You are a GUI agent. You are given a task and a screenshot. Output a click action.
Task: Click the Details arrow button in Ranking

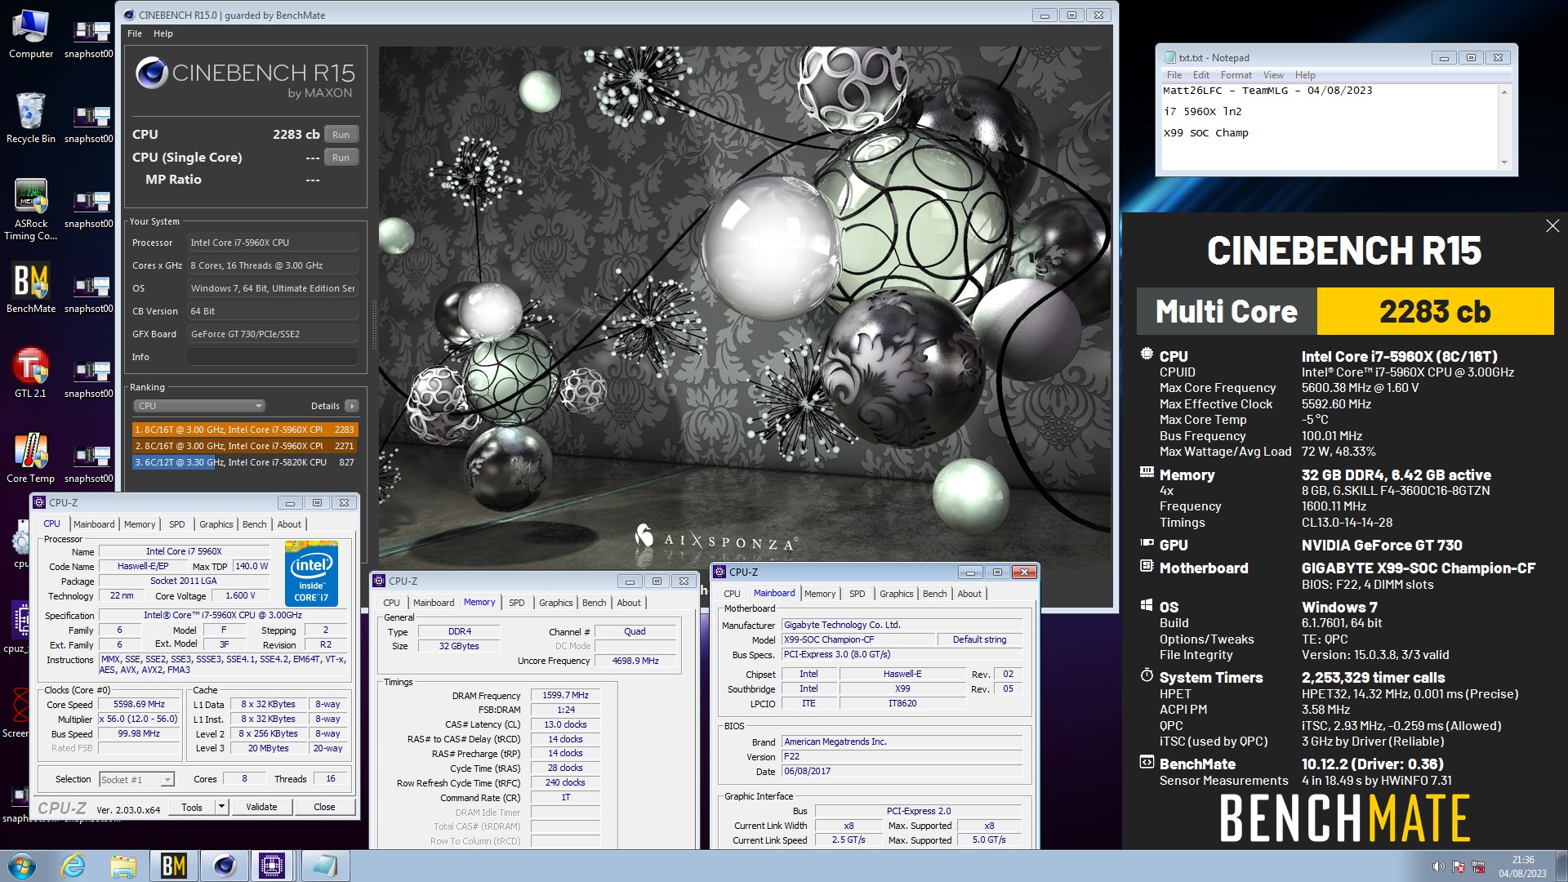coord(352,406)
